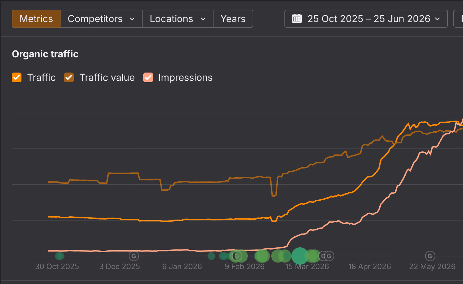The height and width of the screenshot is (284, 463).
Task: Click the 22 May 2026 axis label
Action: click(432, 266)
